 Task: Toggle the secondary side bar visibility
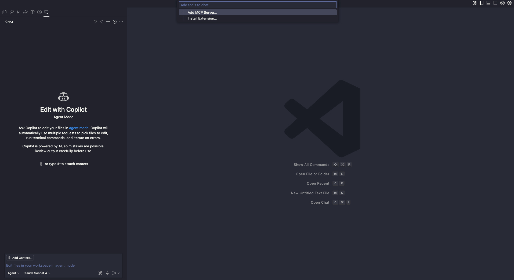(495, 3)
